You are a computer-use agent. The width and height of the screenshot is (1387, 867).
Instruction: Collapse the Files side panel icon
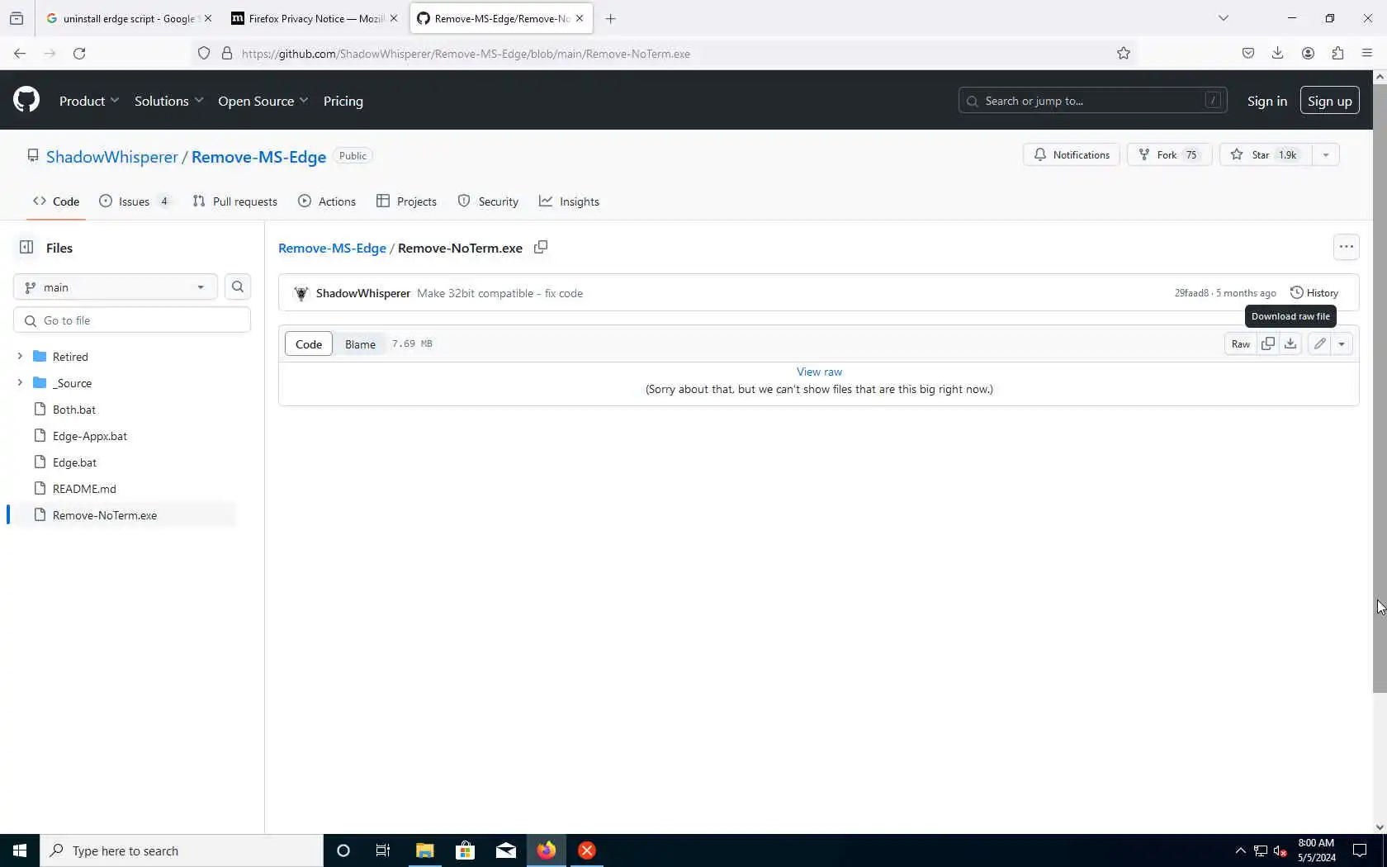pyautogui.click(x=26, y=247)
